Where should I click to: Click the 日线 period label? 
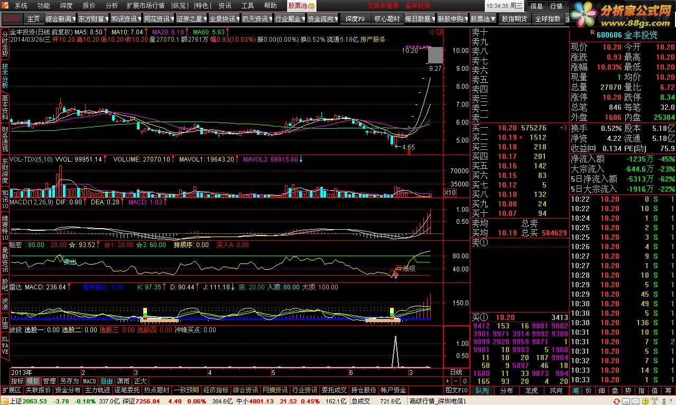[455, 371]
